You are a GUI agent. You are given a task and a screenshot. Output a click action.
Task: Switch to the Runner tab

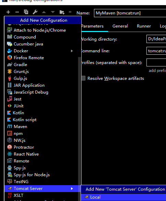(144, 26)
